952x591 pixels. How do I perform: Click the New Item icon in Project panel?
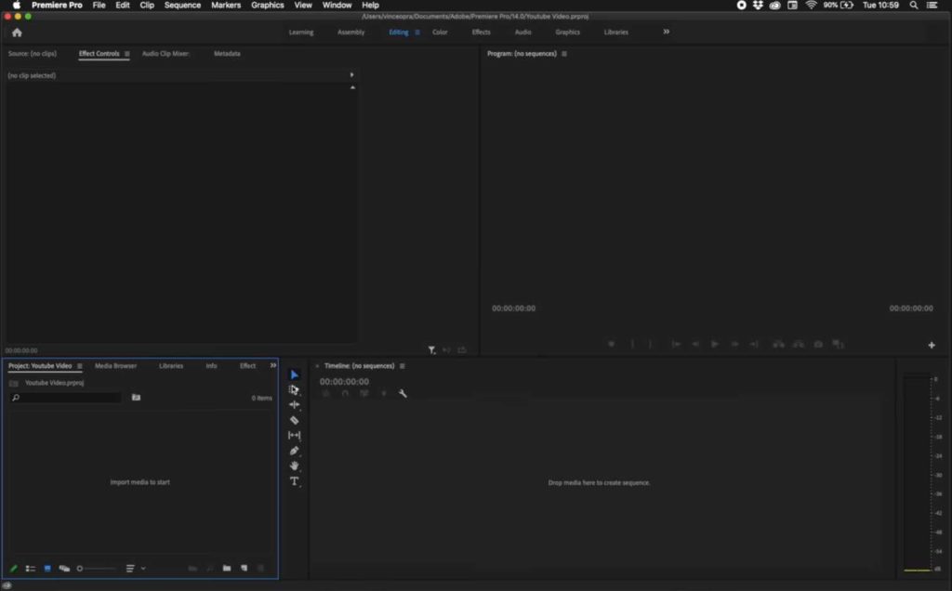[x=245, y=568]
